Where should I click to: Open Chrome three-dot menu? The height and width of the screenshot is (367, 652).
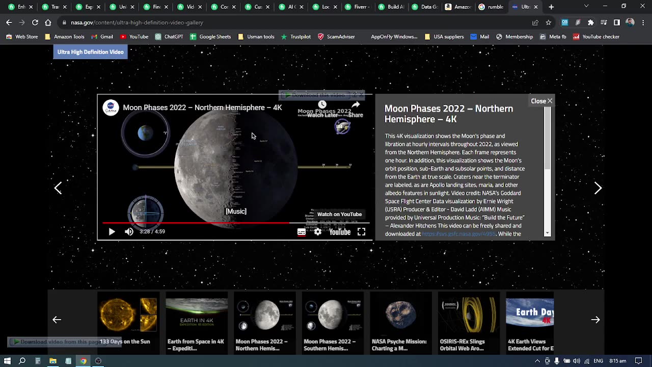click(644, 22)
